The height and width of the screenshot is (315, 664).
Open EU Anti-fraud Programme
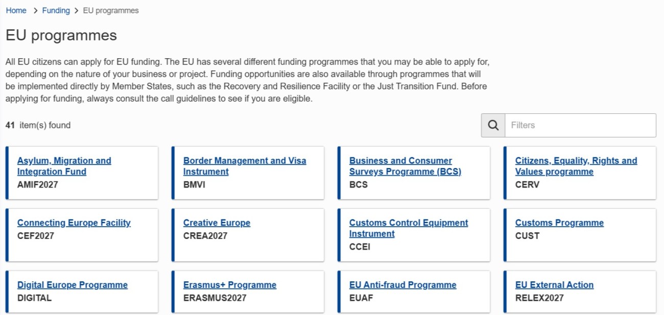point(402,285)
